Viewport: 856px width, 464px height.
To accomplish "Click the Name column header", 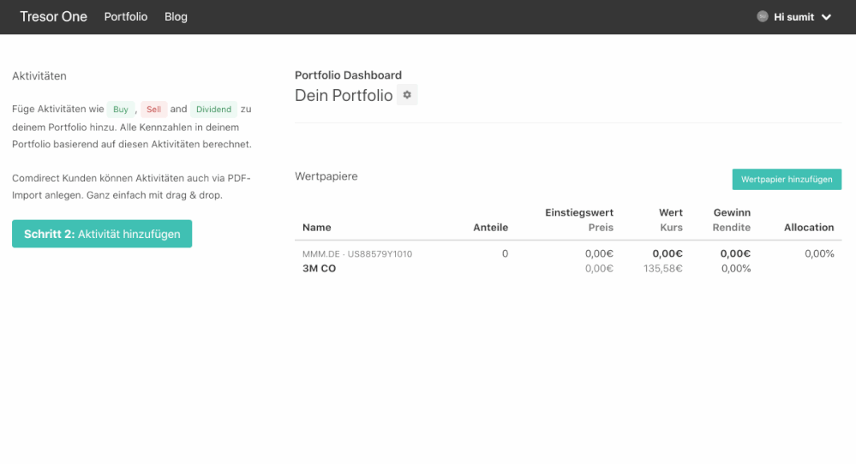I will click(x=316, y=228).
